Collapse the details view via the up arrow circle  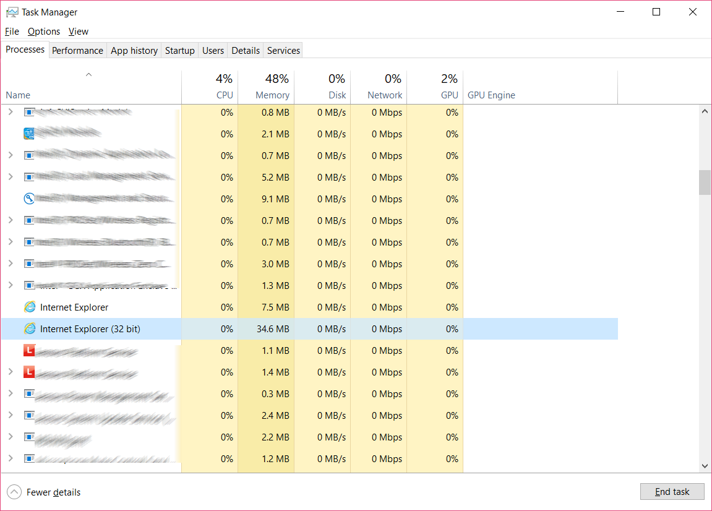(x=13, y=492)
